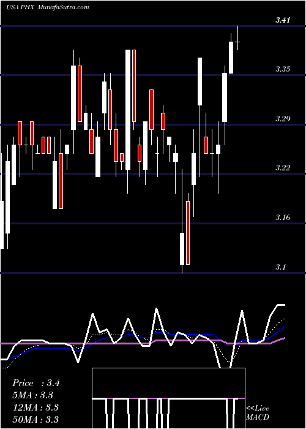Click the 3.41 price axis label
Image resolution: width=306 pixels, height=429 pixels.
(x=283, y=20)
